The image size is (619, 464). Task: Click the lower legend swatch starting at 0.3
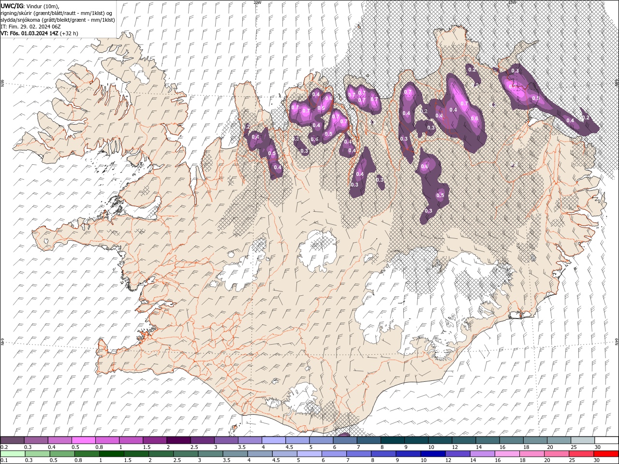37,454
